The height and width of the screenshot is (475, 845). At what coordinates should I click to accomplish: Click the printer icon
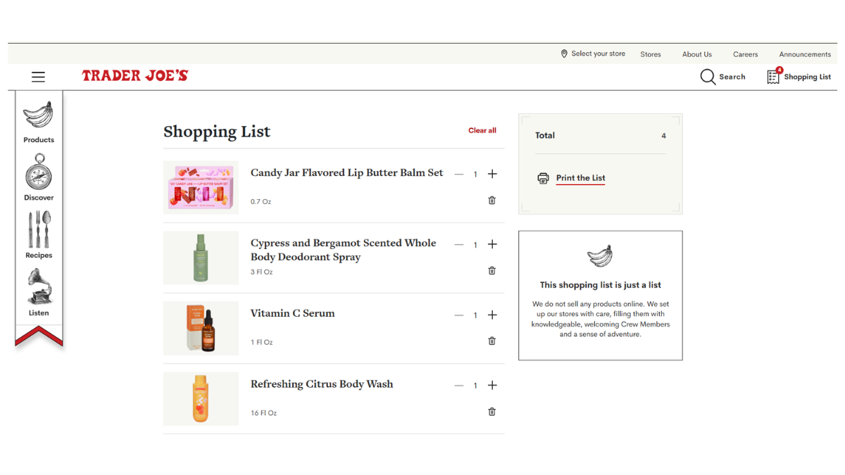point(543,178)
